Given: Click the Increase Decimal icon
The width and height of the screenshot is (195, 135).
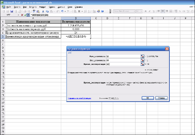Looking at the screenshot, I should [188, 11].
